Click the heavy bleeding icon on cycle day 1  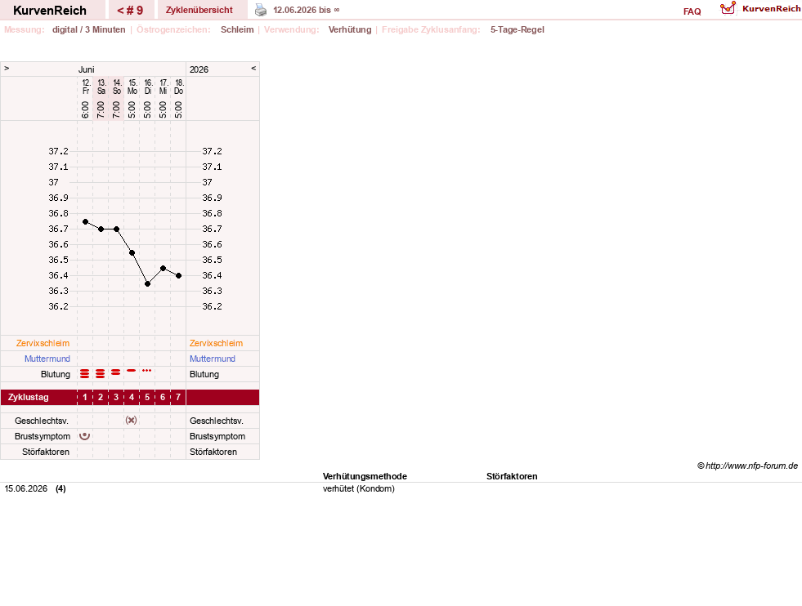pos(85,374)
